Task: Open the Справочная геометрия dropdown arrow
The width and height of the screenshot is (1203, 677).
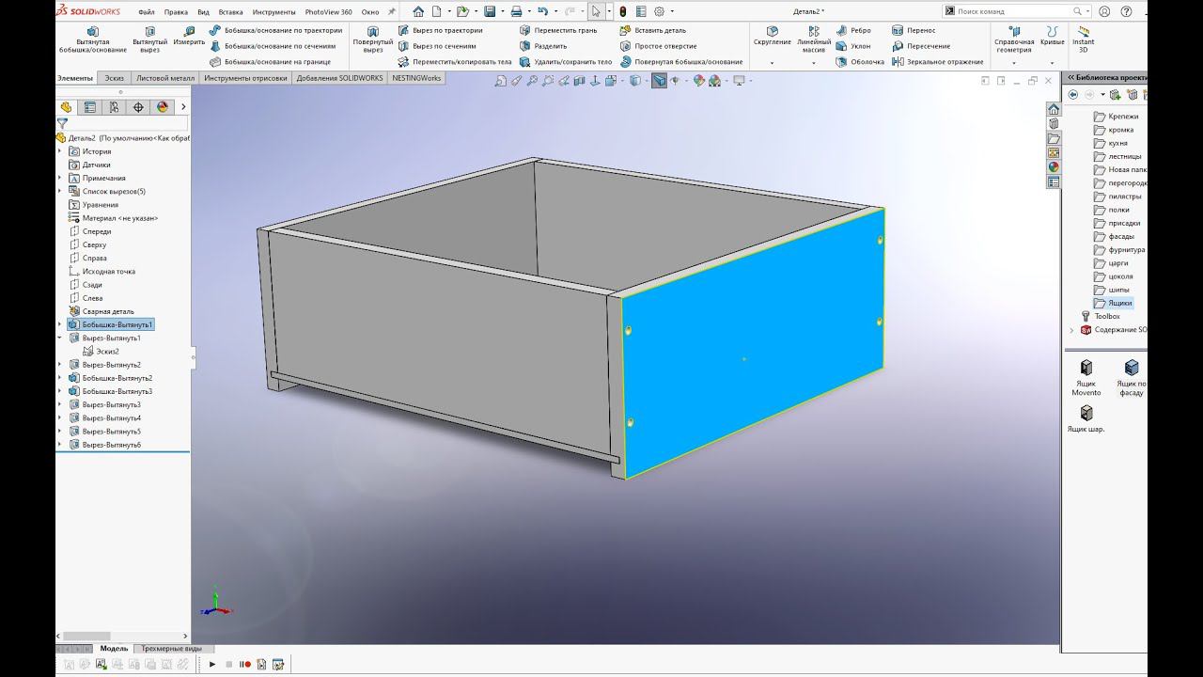Action: click(x=1014, y=62)
